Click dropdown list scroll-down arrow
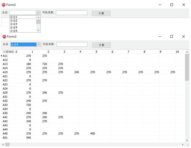The height and width of the screenshot is (148, 191). coord(38,30)
